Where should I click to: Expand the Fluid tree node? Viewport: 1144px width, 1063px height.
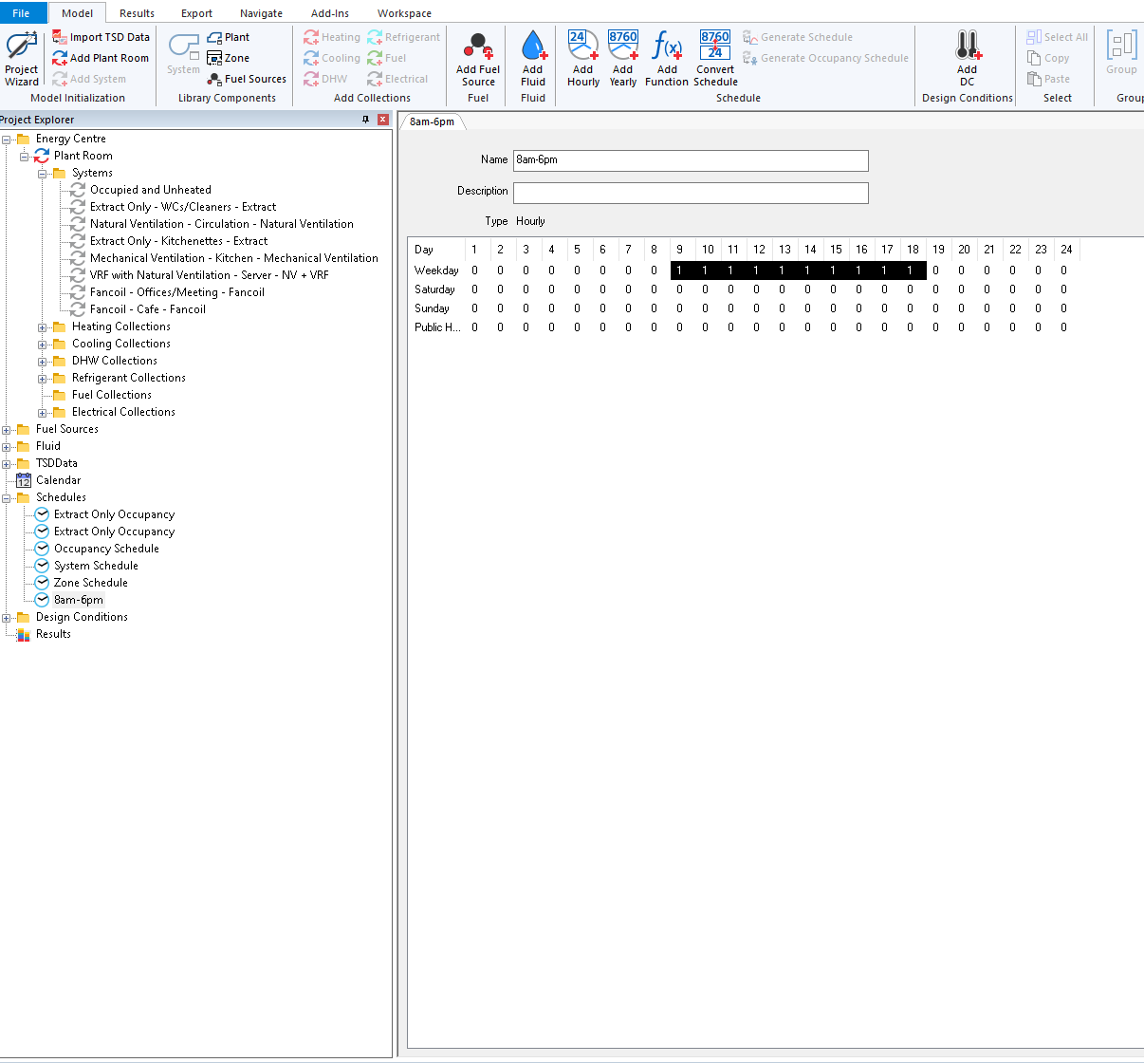click(x=7, y=447)
